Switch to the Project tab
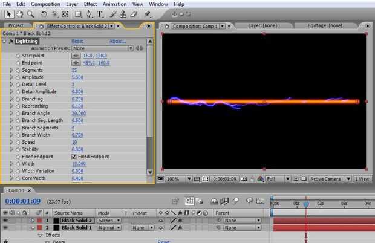This screenshot has height=243, width=375. 16,26
